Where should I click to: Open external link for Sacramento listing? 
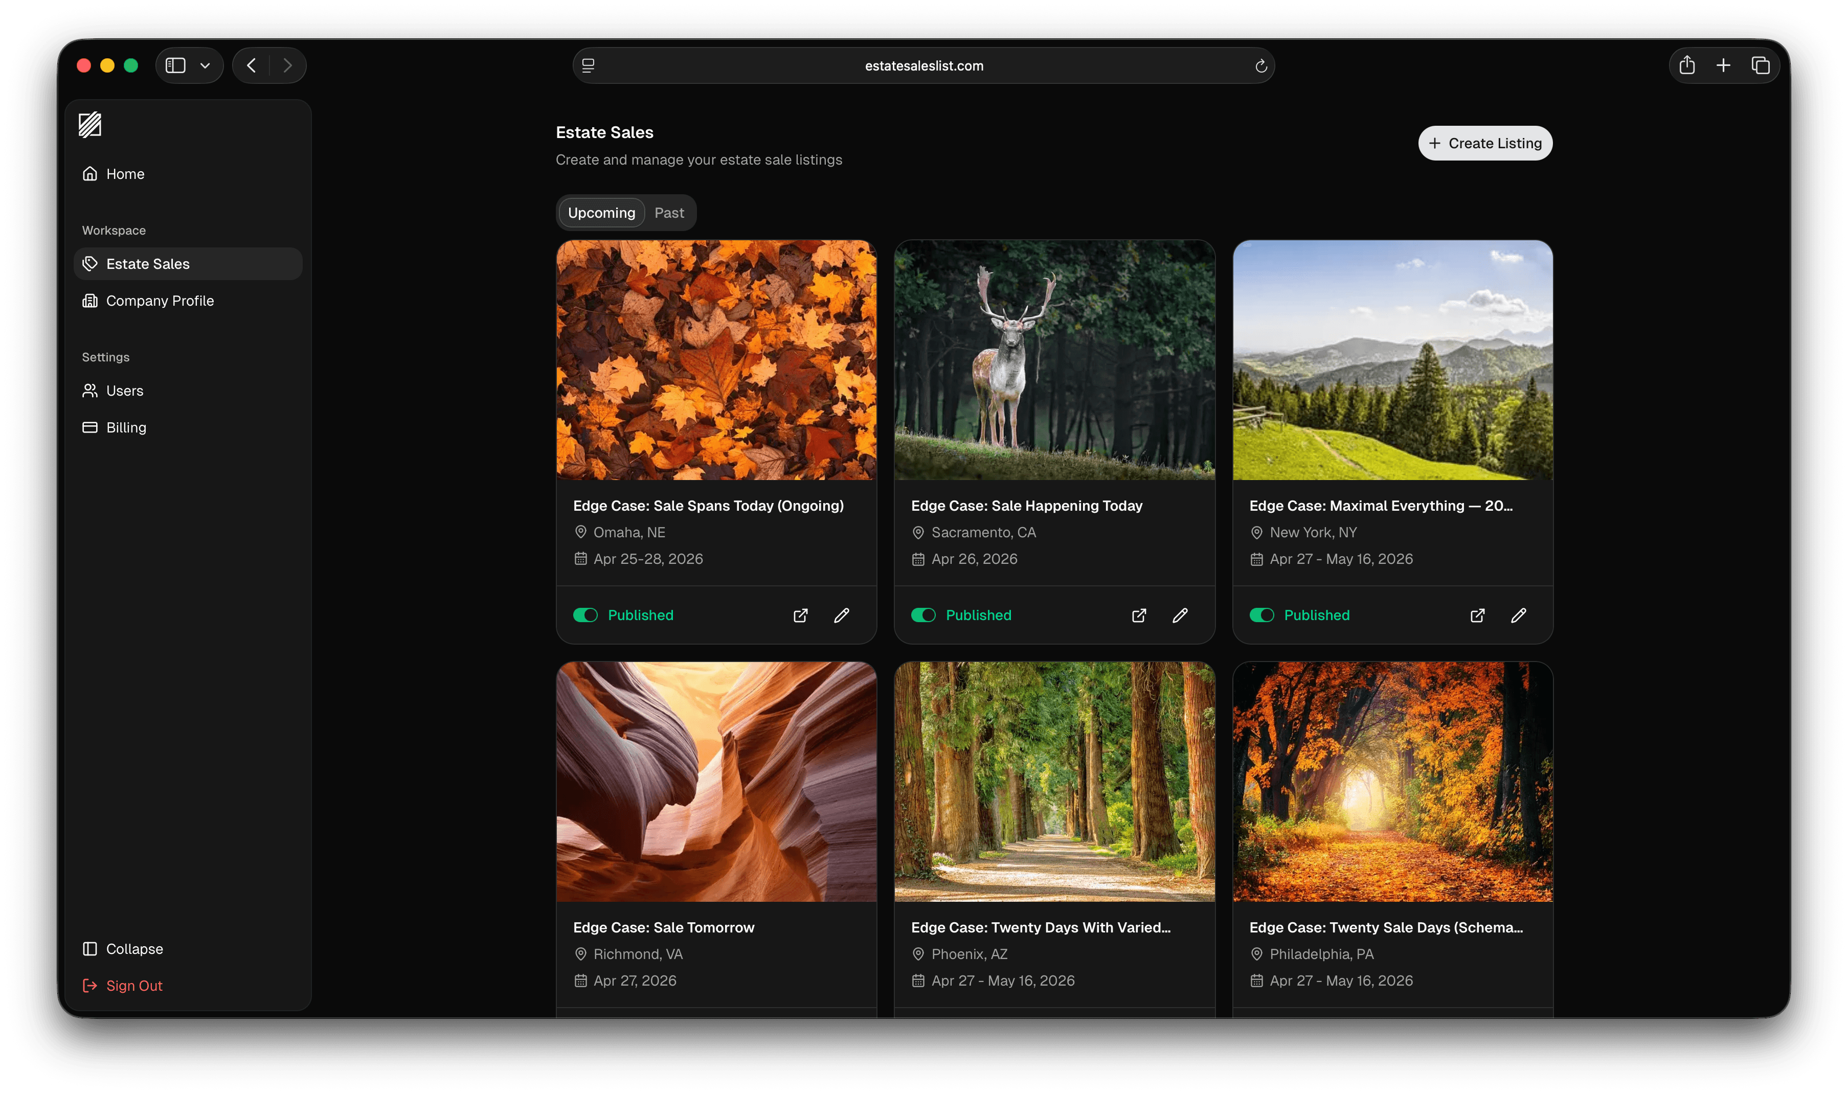[x=1138, y=616]
